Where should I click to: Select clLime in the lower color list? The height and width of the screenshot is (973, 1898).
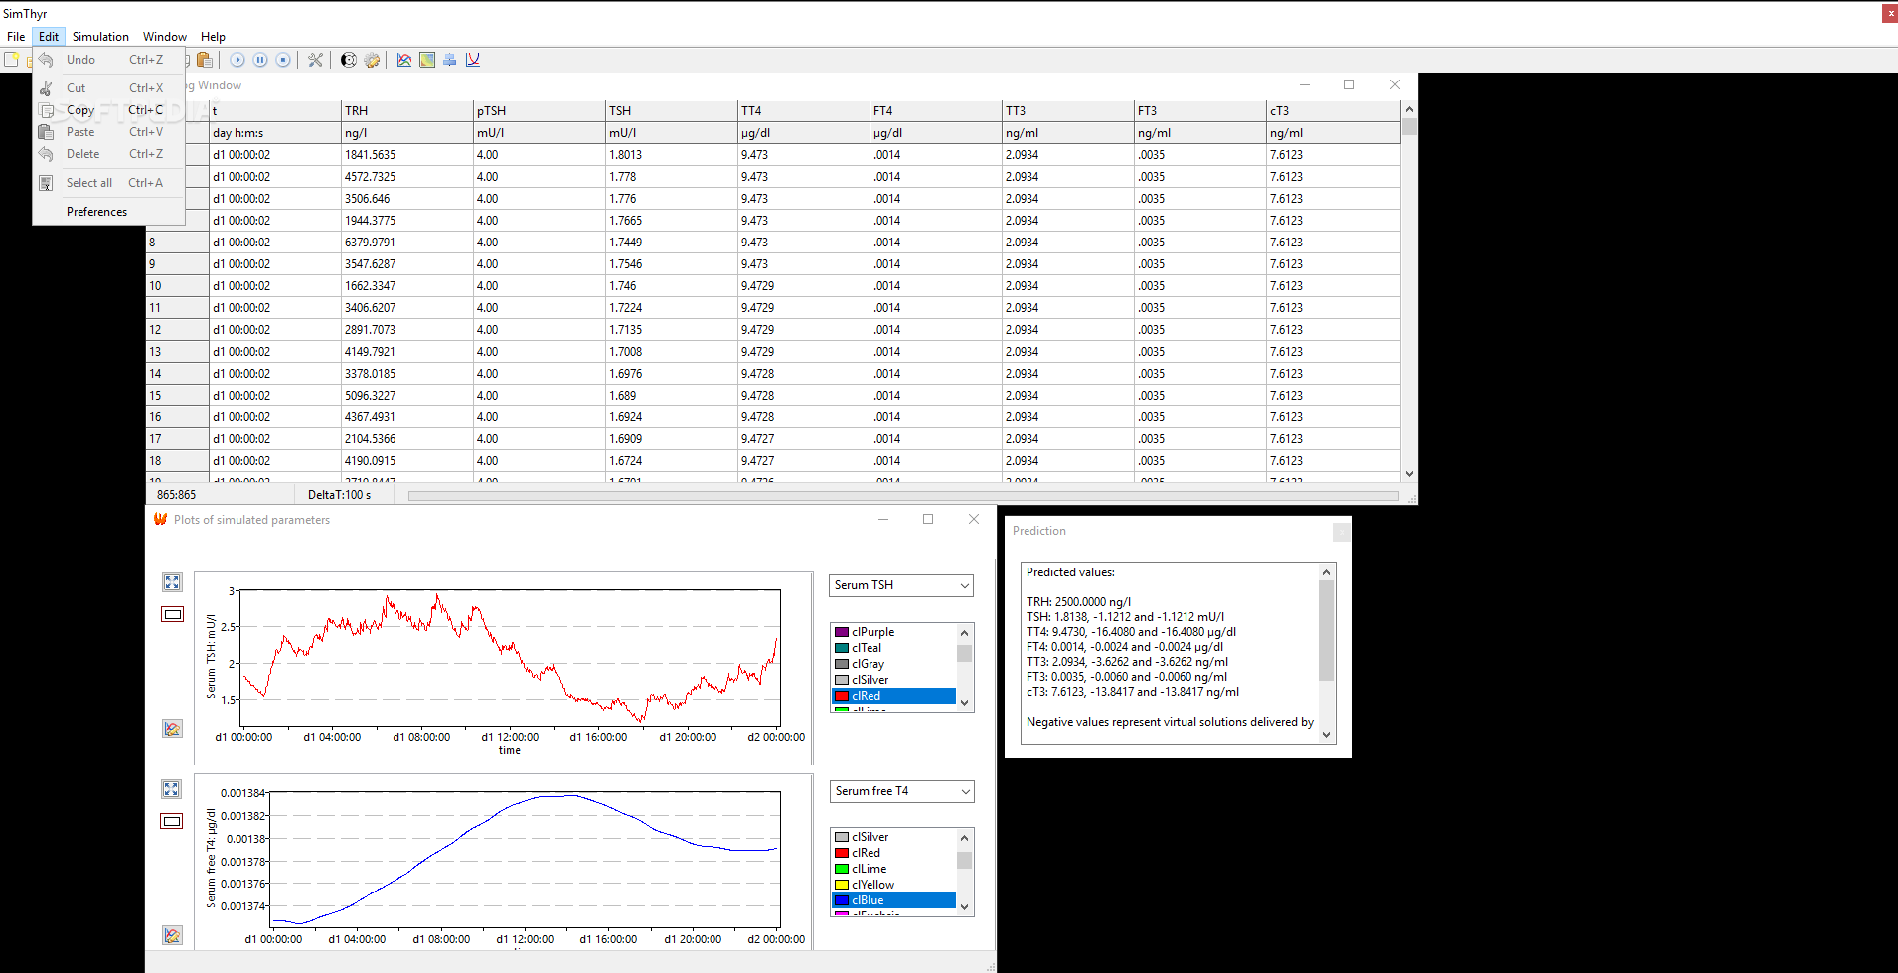(x=893, y=869)
